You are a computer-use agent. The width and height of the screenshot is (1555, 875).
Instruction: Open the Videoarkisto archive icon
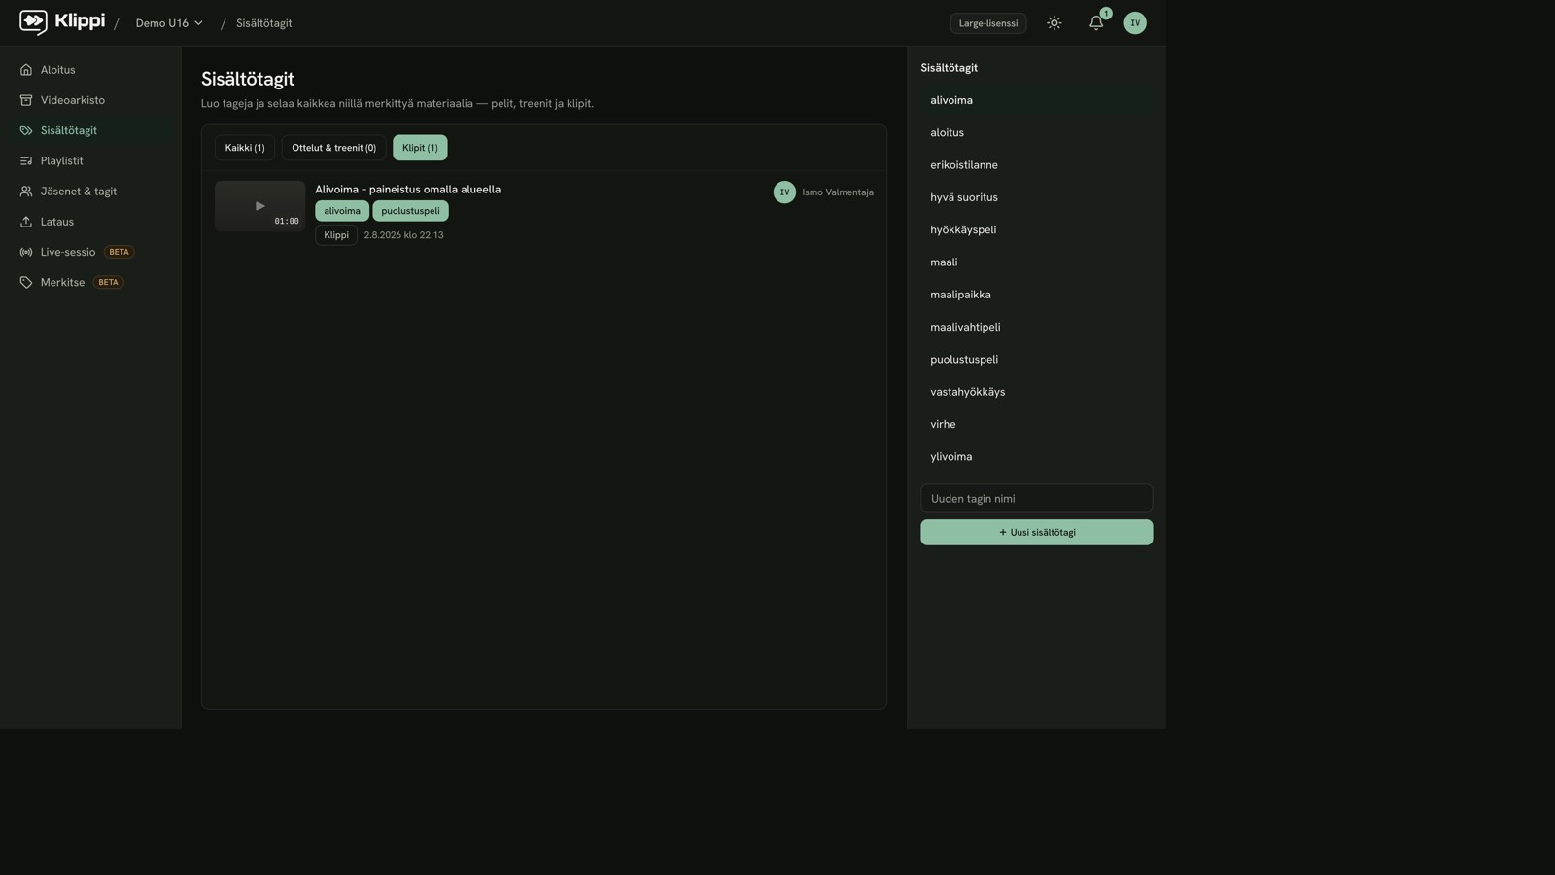26,100
